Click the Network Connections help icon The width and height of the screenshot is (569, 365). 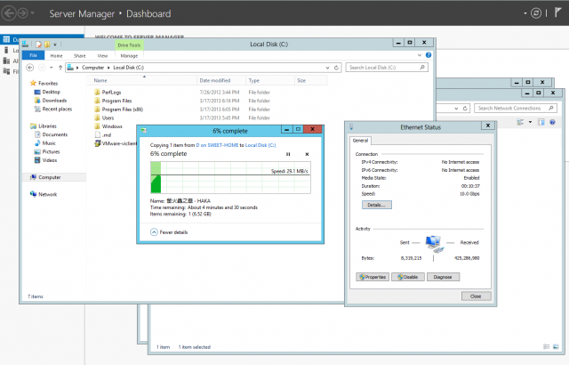pos(552,122)
